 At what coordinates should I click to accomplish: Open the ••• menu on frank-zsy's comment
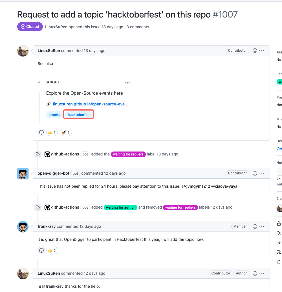pos(262,226)
